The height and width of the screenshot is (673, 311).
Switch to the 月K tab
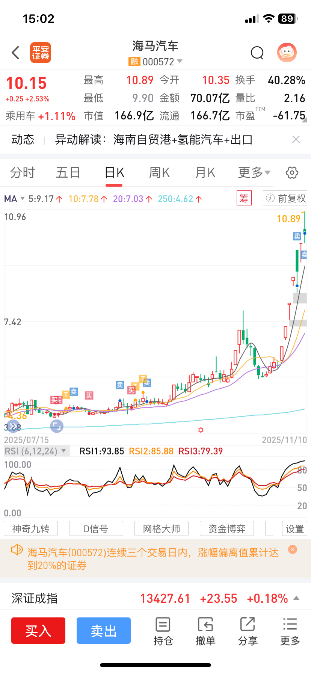coord(205,173)
